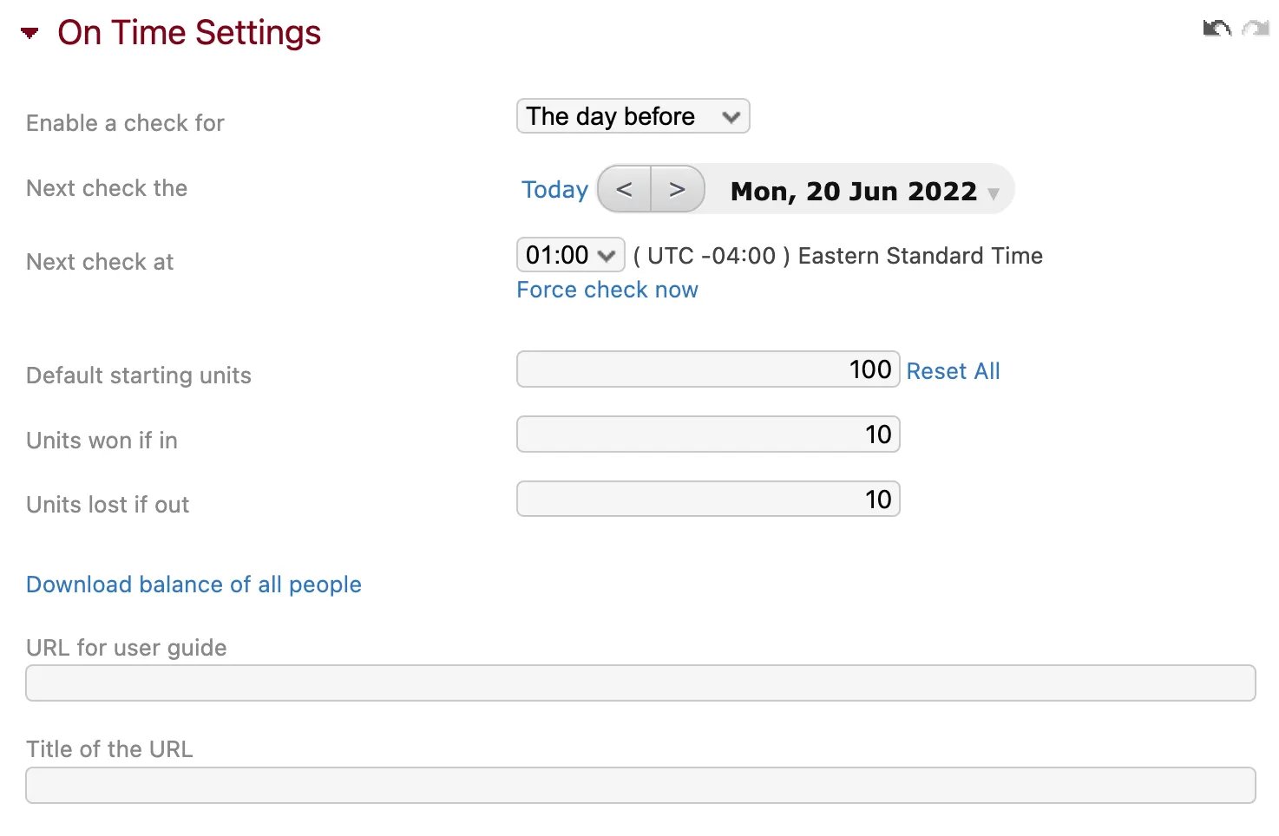The width and height of the screenshot is (1279, 836).
Task: Click the On Time Settings heading
Action: pyautogui.click(x=189, y=33)
